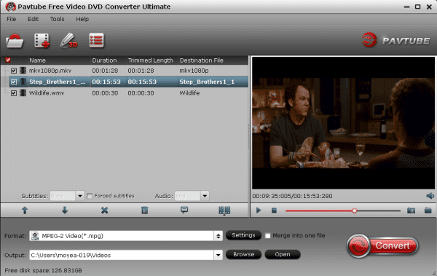Move selected item down with arrow icon
Image resolution: width=437 pixels, height=276 pixels.
pos(65,210)
